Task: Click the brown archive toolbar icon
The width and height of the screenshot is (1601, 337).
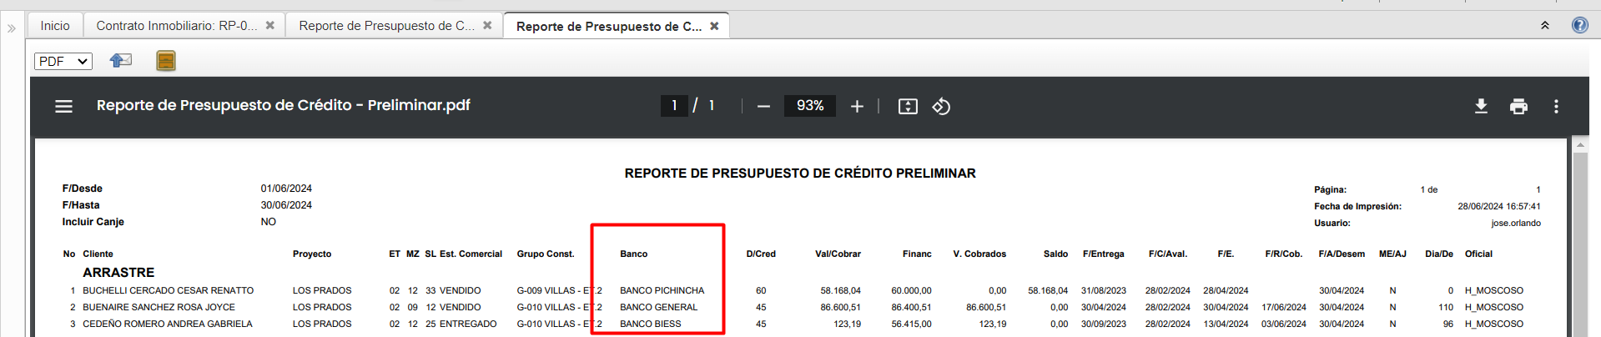Action: pyautogui.click(x=166, y=60)
